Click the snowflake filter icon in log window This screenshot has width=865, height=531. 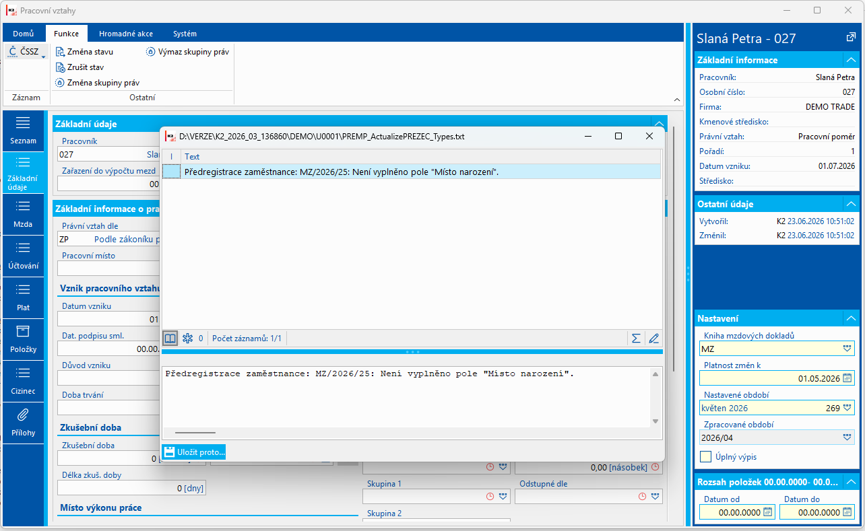pyautogui.click(x=188, y=339)
